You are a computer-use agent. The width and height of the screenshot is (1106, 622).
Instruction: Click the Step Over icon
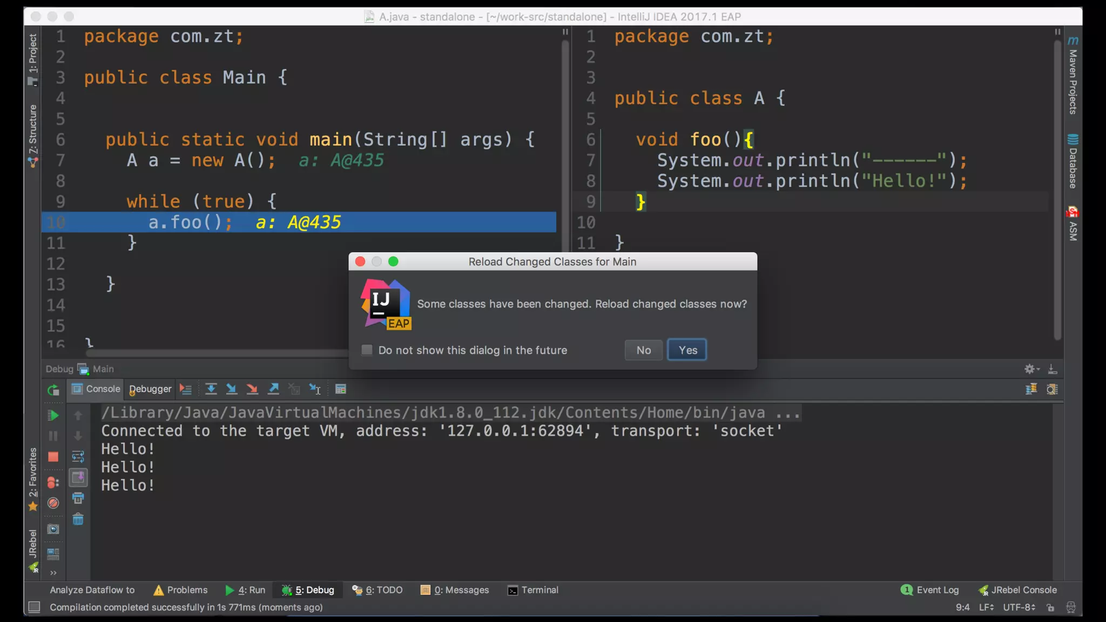point(211,389)
